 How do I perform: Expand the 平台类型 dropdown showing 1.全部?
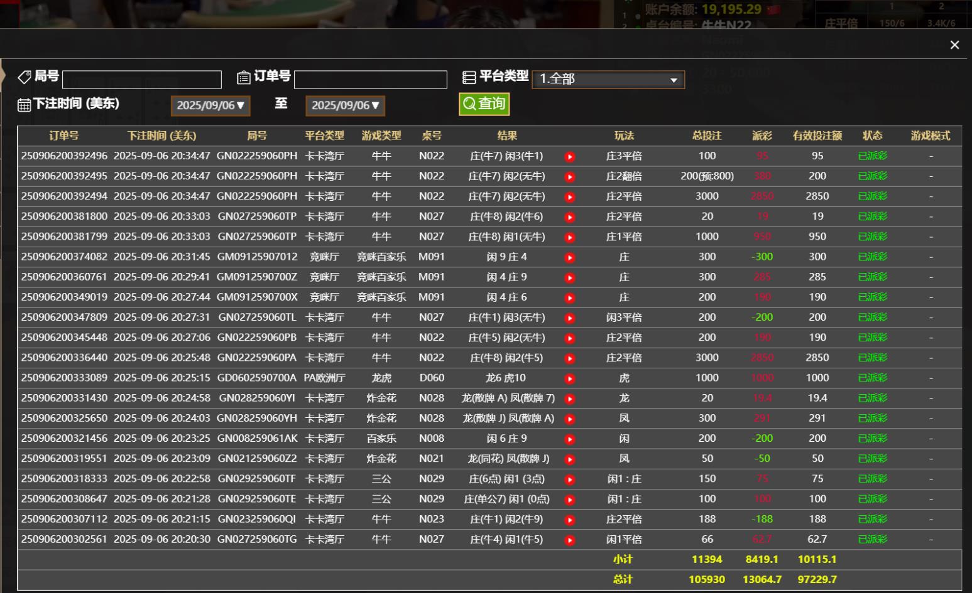[x=608, y=80]
